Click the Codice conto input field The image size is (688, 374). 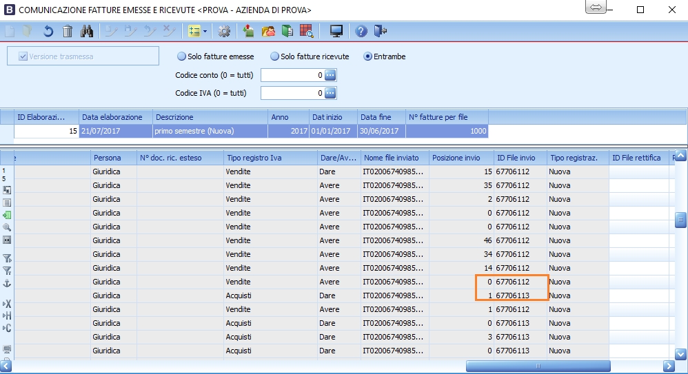click(292, 75)
